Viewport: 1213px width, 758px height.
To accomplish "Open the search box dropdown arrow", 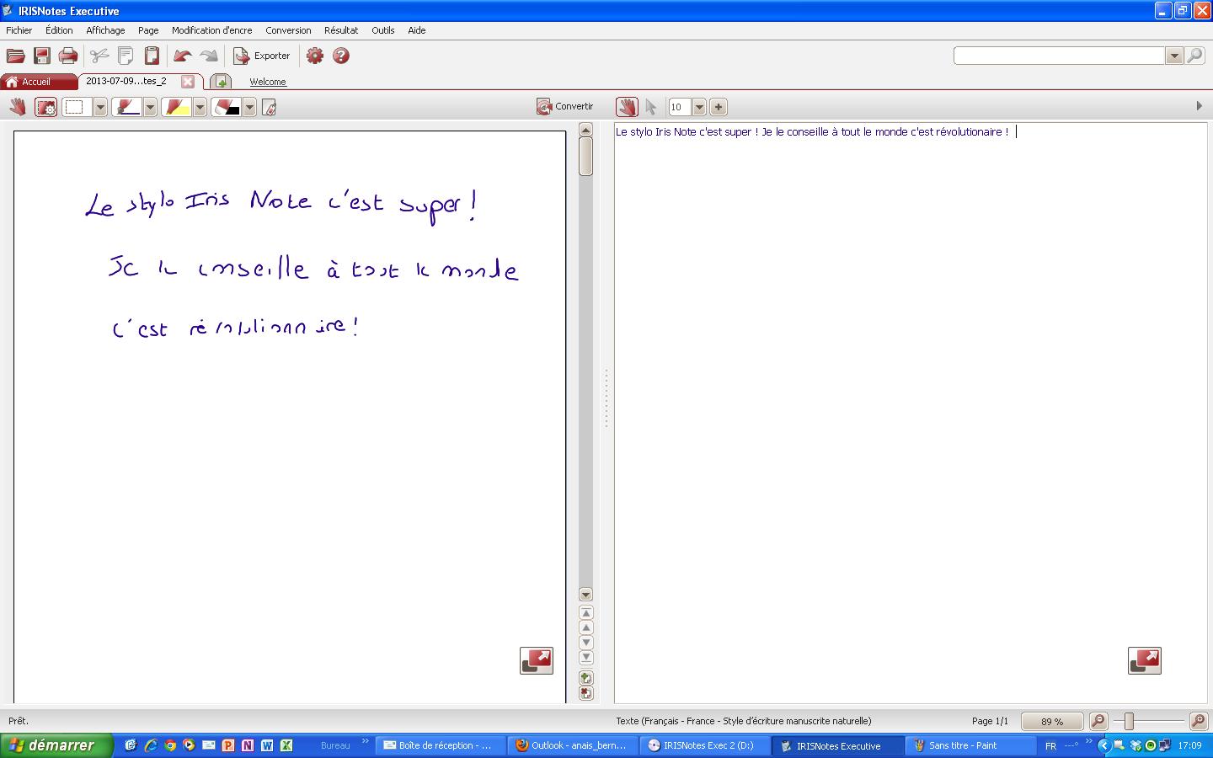I will pyautogui.click(x=1174, y=56).
